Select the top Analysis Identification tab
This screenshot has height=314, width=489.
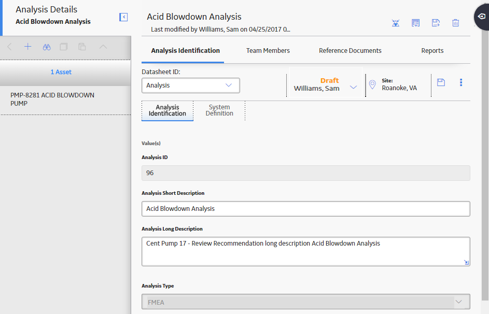[x=186, y=50]
